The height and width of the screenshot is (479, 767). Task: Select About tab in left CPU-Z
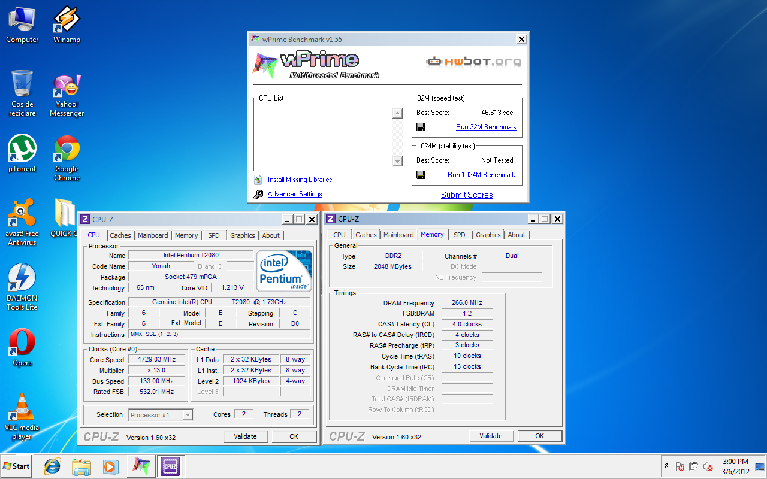coord(271,235)
